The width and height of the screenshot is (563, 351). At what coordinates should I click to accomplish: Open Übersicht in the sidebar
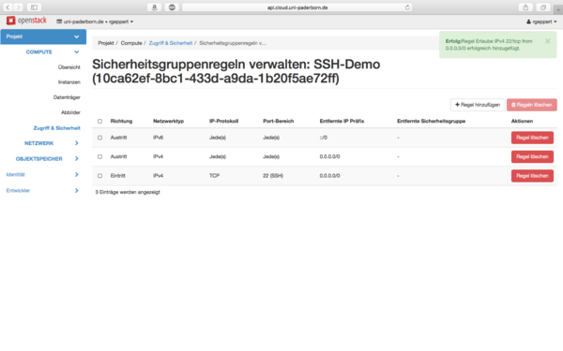tap(68, 67)
